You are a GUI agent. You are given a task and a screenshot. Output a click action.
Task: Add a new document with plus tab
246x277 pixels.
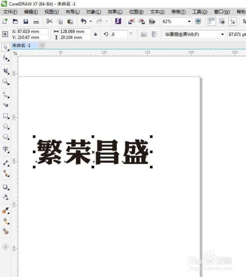click(x=42, y=45)
